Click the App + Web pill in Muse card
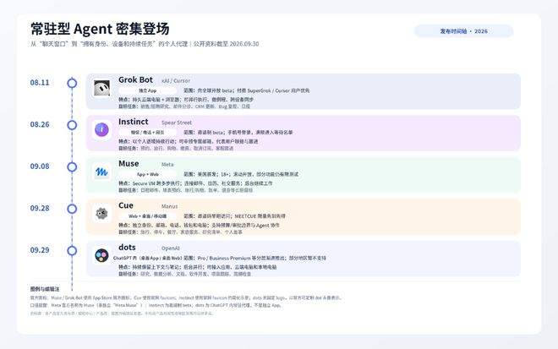This screenshot has height=349, width=558. (147, 174)
